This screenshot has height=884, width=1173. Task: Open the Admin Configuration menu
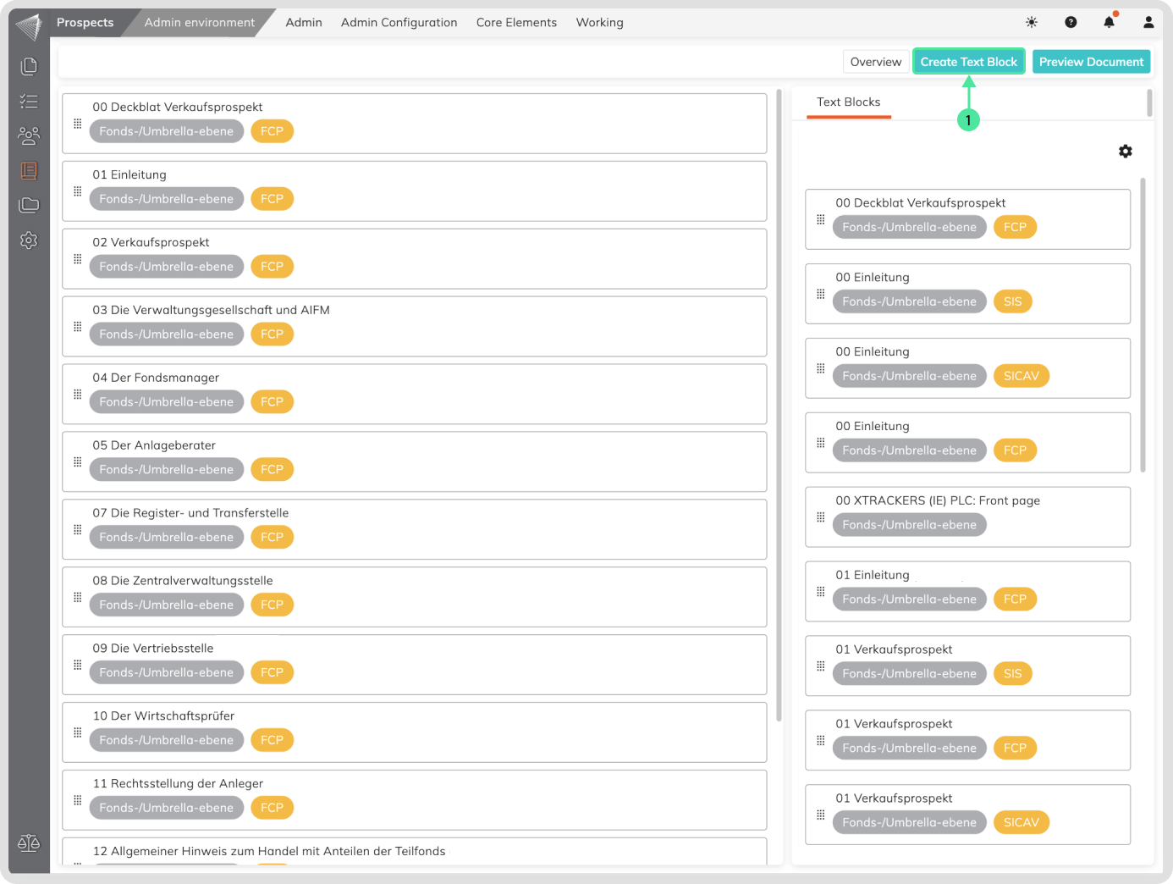tap(399, 23)
